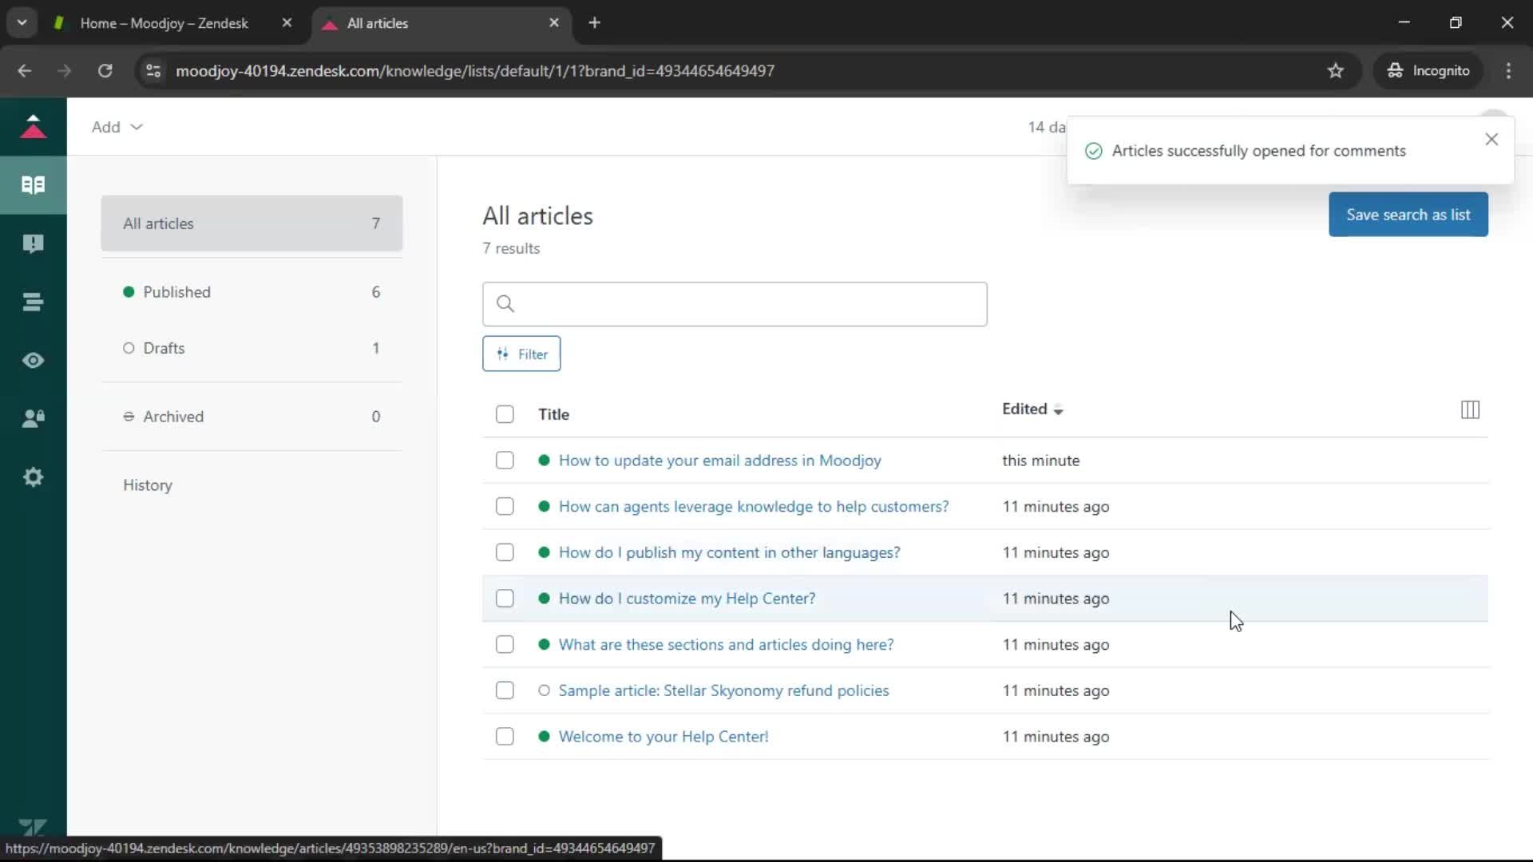
Task: Select the Published list filter
Action: coord(252,292)
